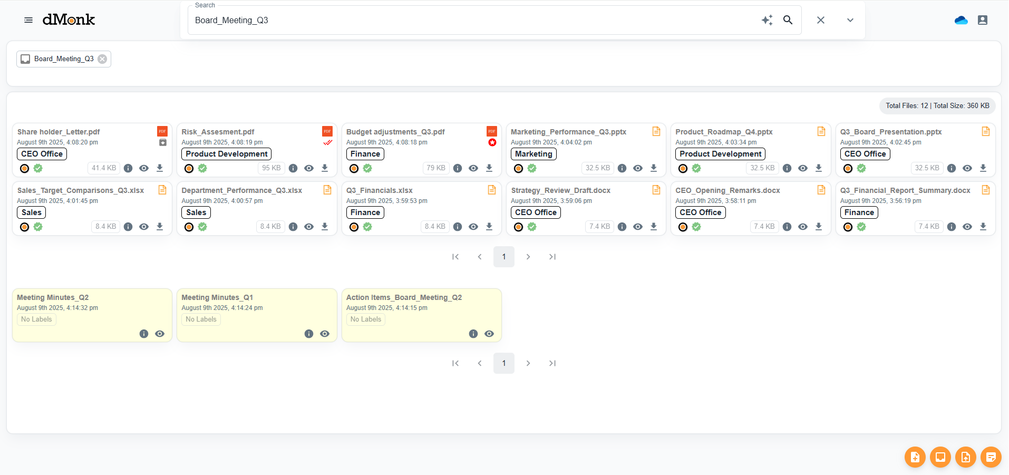Show preview of Meeting Minutes_Q2

[160, 333]
